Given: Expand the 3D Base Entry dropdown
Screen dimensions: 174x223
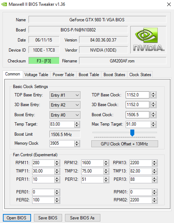Looking at the screenshot, I should tap(65, 105).
